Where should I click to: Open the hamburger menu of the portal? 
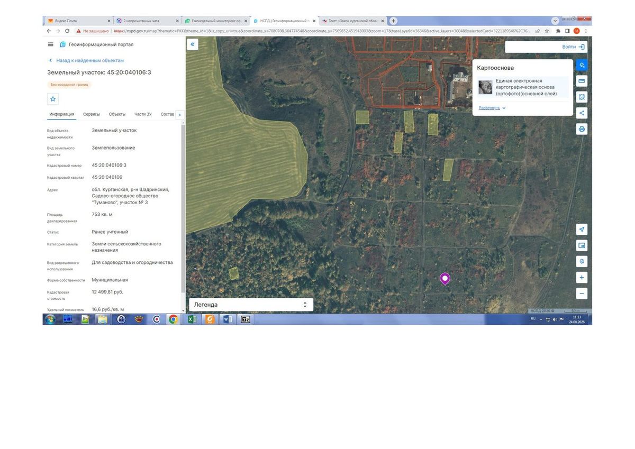[x=50, y=44]
